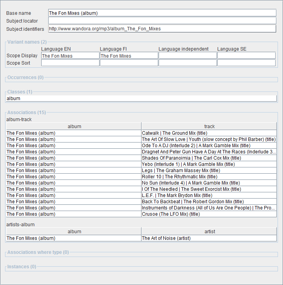
Task: Click album cell in the Crusoe row
Action: [x=74, y=214]
